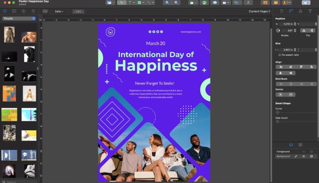Viewport: 319px width, 183px height.
Task: Click the zoom out magnifier icon
Action: pyautogui.click(x=166, y=3)
